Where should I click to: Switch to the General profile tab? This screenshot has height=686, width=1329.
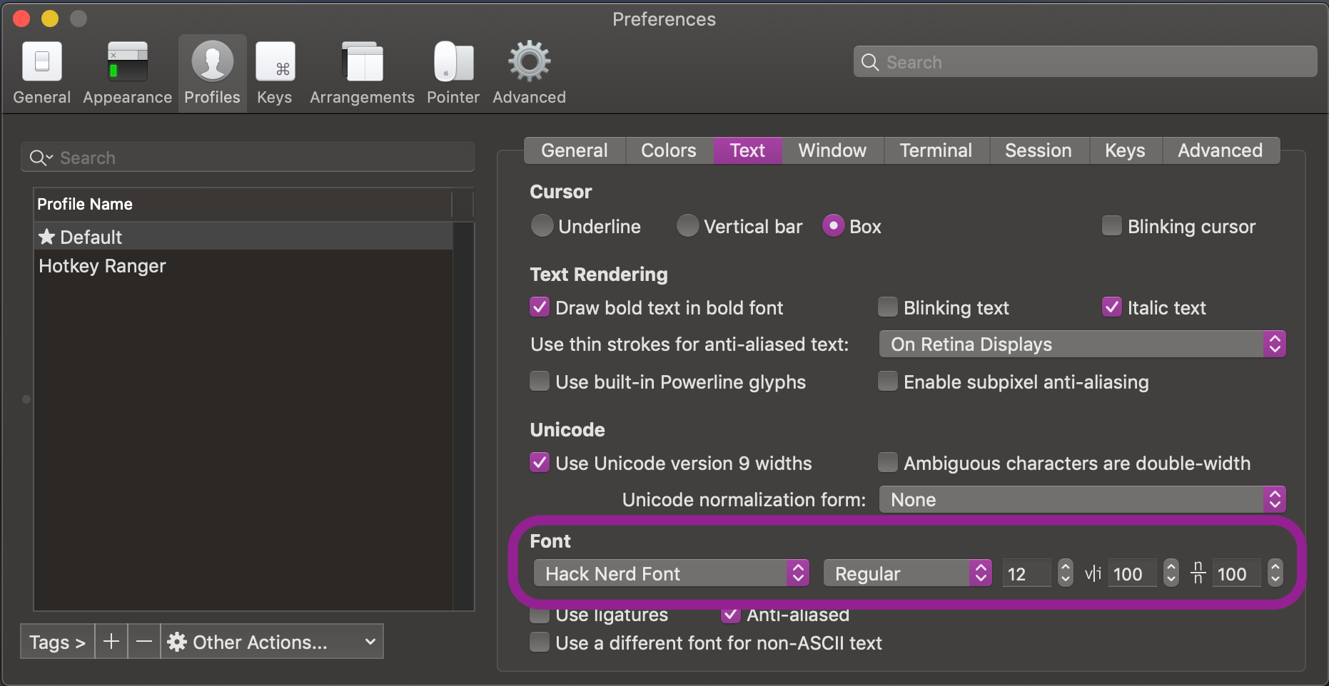575,150
